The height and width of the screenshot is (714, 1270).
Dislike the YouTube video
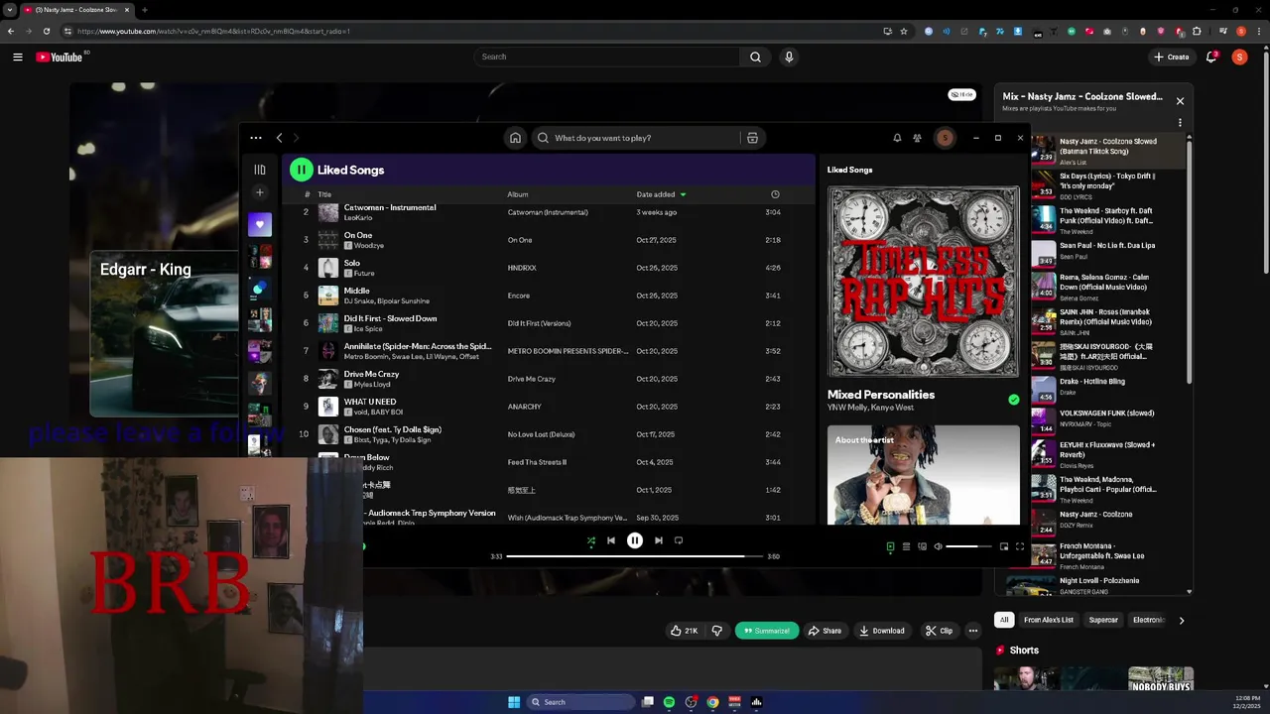click(716, 631)
